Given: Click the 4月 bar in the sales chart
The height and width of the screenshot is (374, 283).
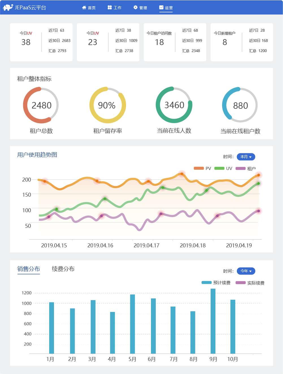Looking at the screenshot, I should pyautogui.click(x=113, y=333).
